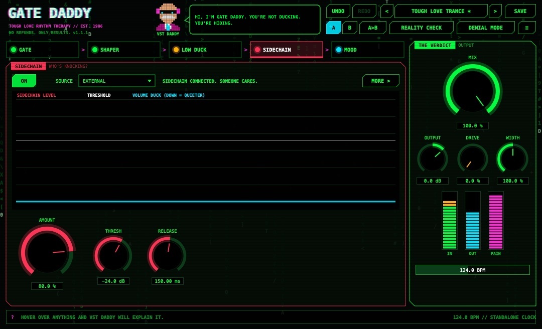Click the 124.0 BPM tempo field

point(473,270)
